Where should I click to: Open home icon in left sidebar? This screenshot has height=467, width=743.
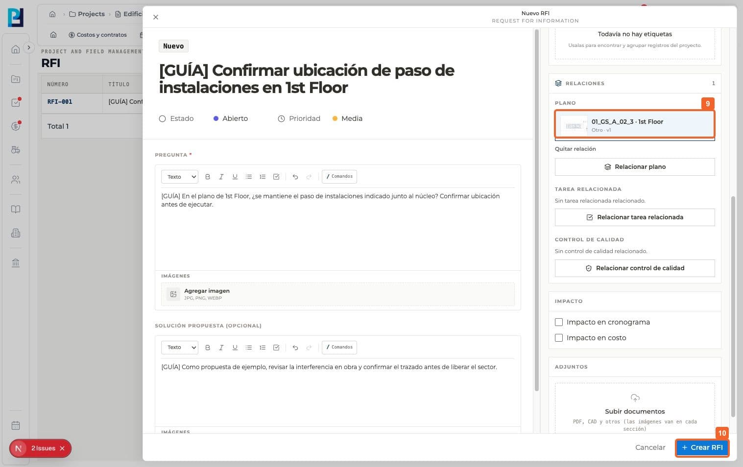pos(16,49)
